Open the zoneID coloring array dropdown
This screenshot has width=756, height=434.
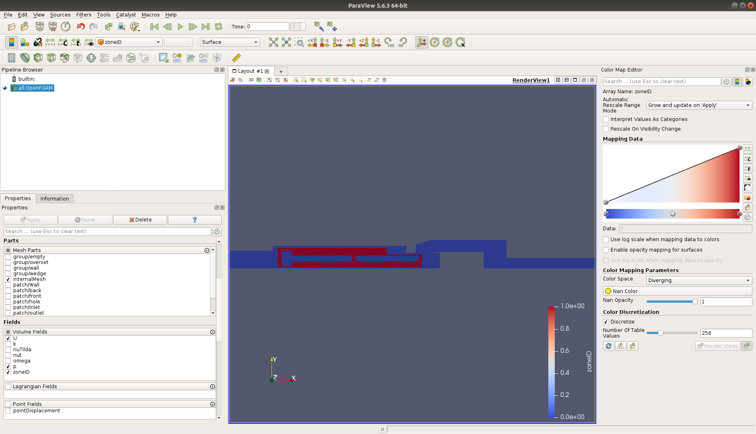(x=129, y=42)
